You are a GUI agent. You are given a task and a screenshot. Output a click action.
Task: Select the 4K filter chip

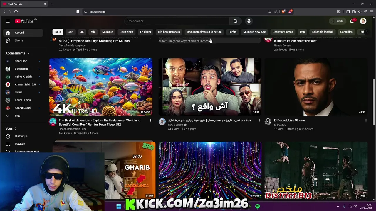click(x=82, y=32)
